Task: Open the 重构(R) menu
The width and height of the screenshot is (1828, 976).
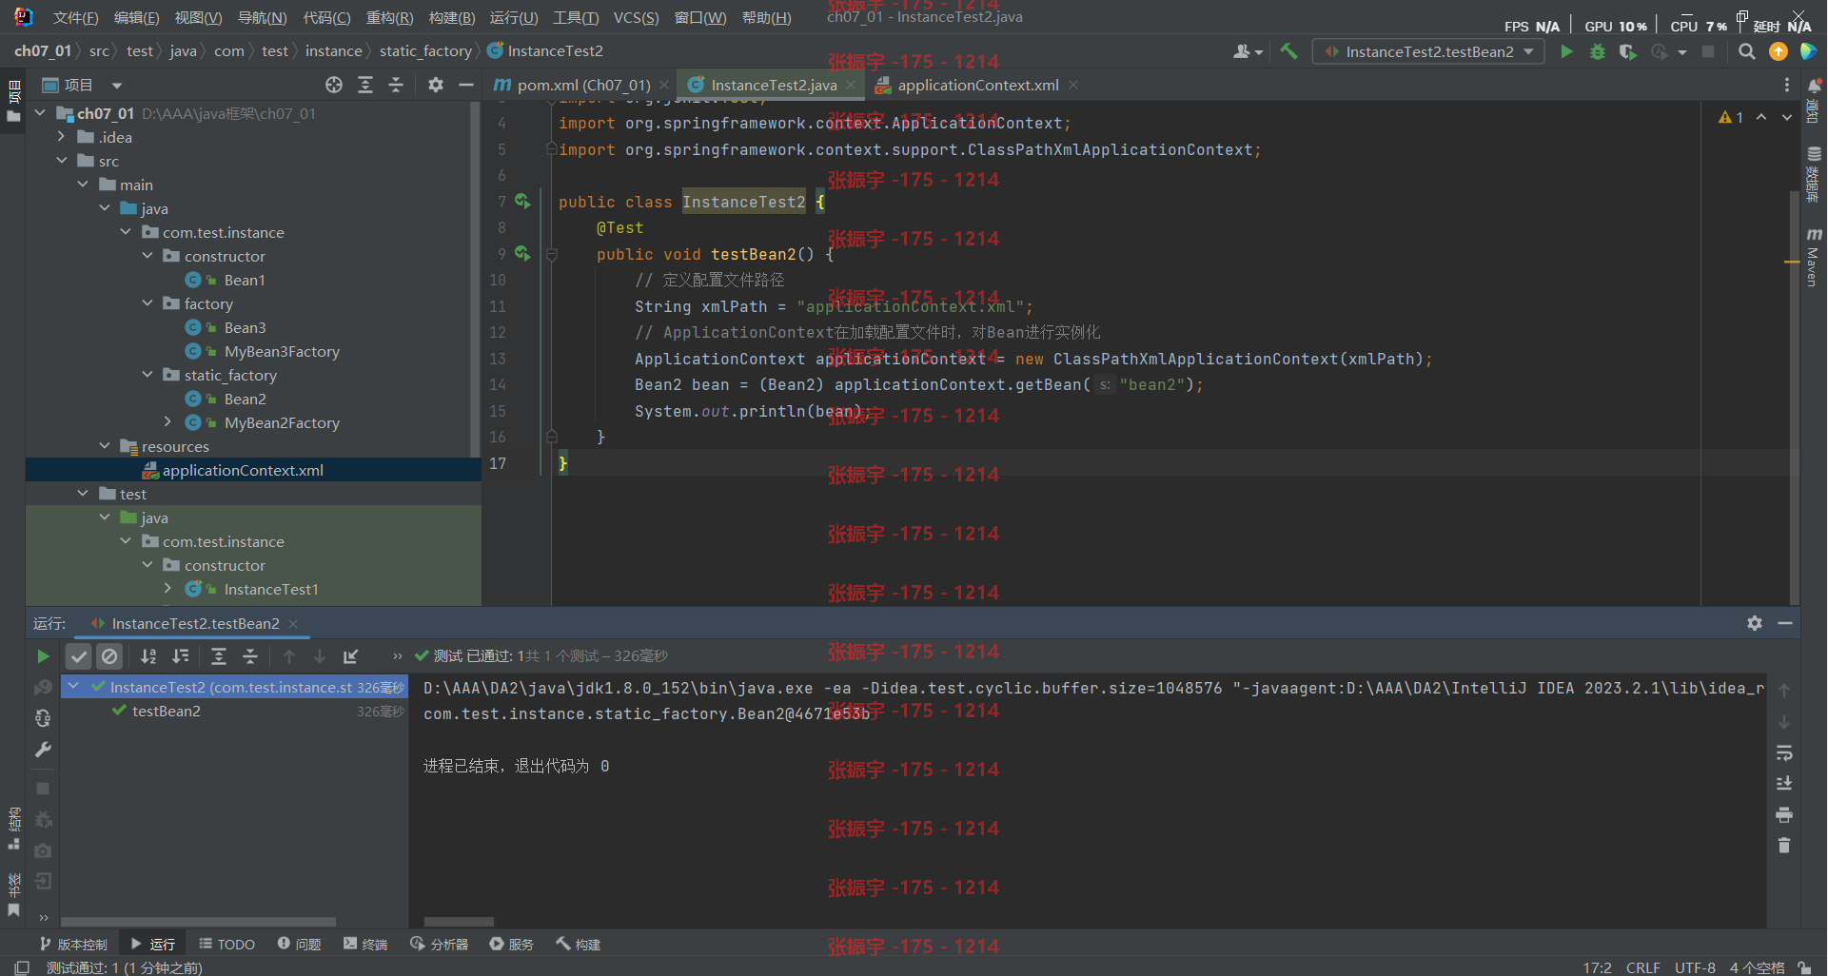Action: click(x=390, y=17)
